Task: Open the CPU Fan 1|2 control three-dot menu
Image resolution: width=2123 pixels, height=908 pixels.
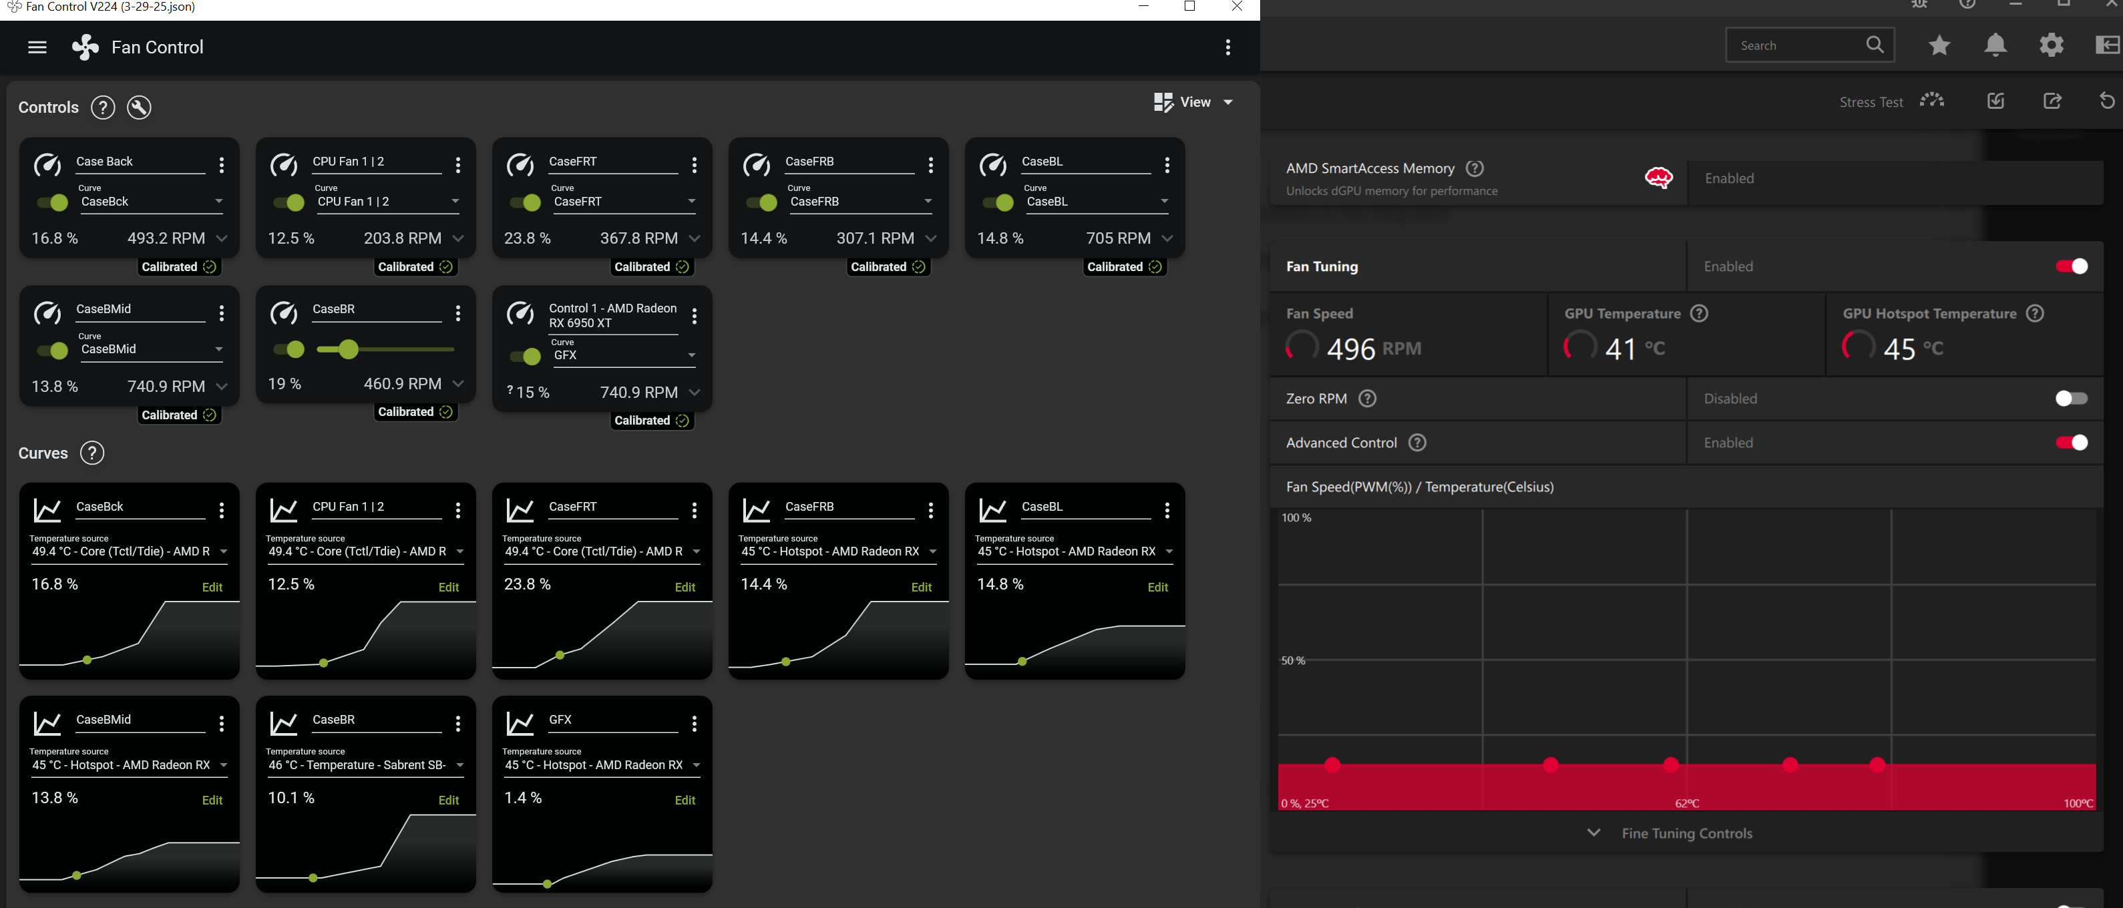Action: (x=458, y=165)
